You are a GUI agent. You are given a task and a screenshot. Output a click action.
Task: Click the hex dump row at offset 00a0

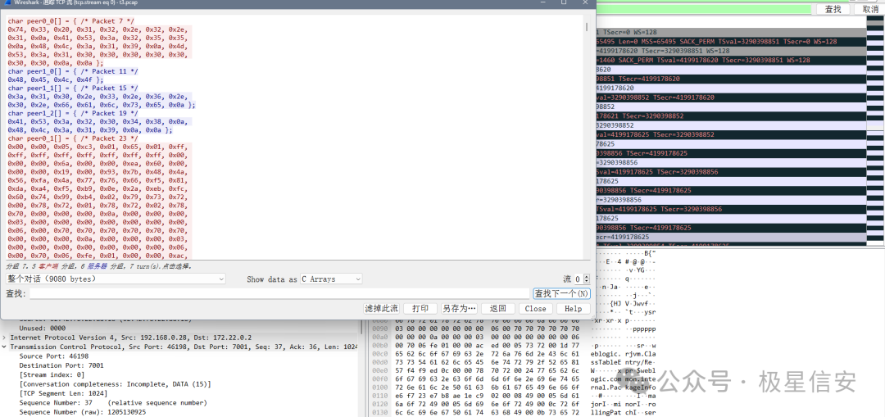click(476, 338)
